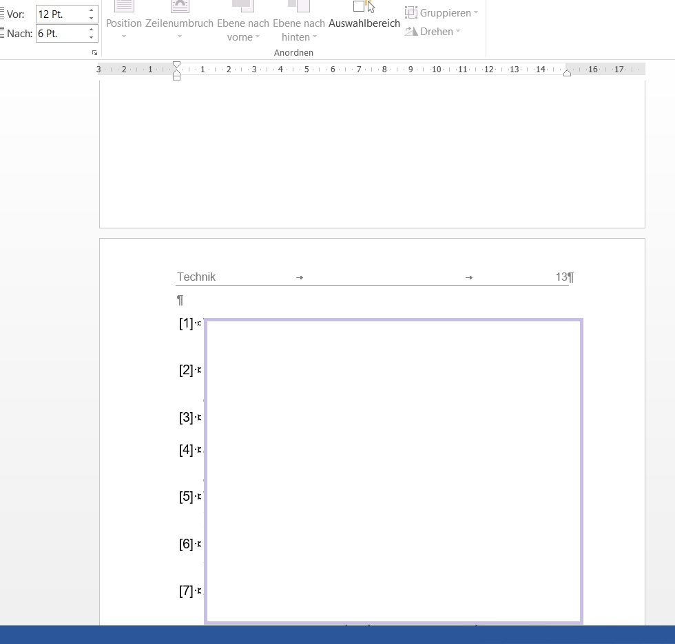The image size is (675, 644).
Task: Click the reference number '[3]'
Action: coord(186,418)
